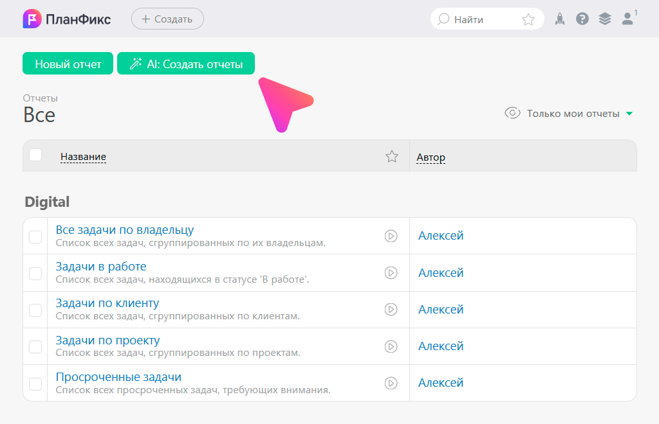
Task: Open the user profile icon
Action: 627,19
